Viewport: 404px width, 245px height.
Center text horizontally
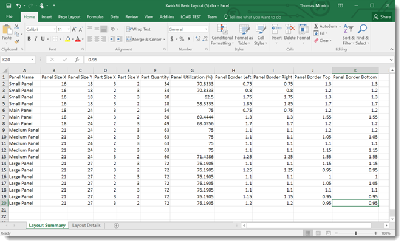click(97, 39)
